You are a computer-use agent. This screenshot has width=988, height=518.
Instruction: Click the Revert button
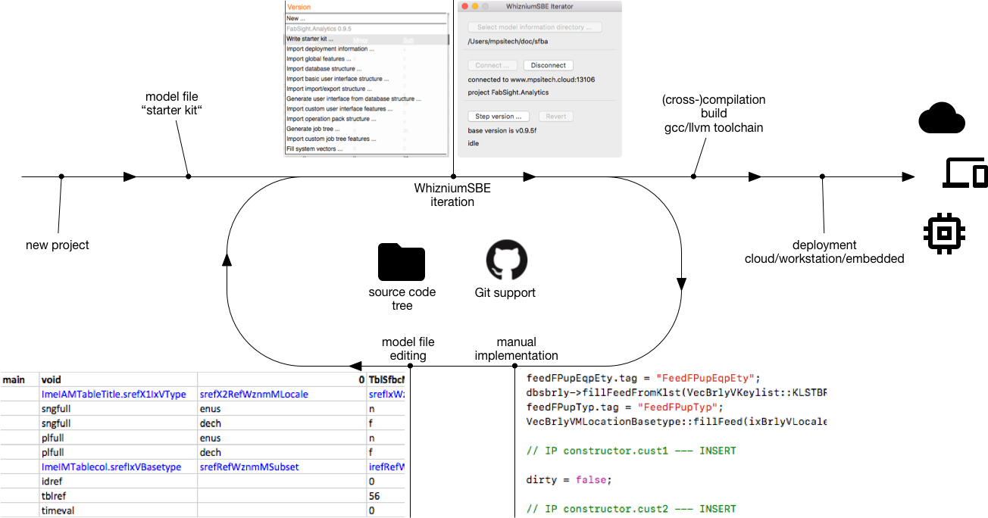click(556, 117)
